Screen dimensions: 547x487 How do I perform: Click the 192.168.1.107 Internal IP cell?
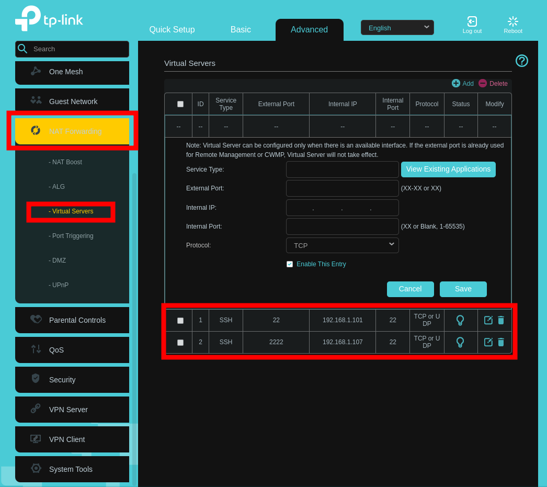[342, 342]
